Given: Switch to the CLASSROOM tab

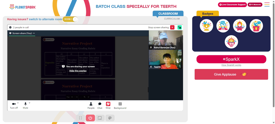Looking at the screenshot, I should [168, 14].
